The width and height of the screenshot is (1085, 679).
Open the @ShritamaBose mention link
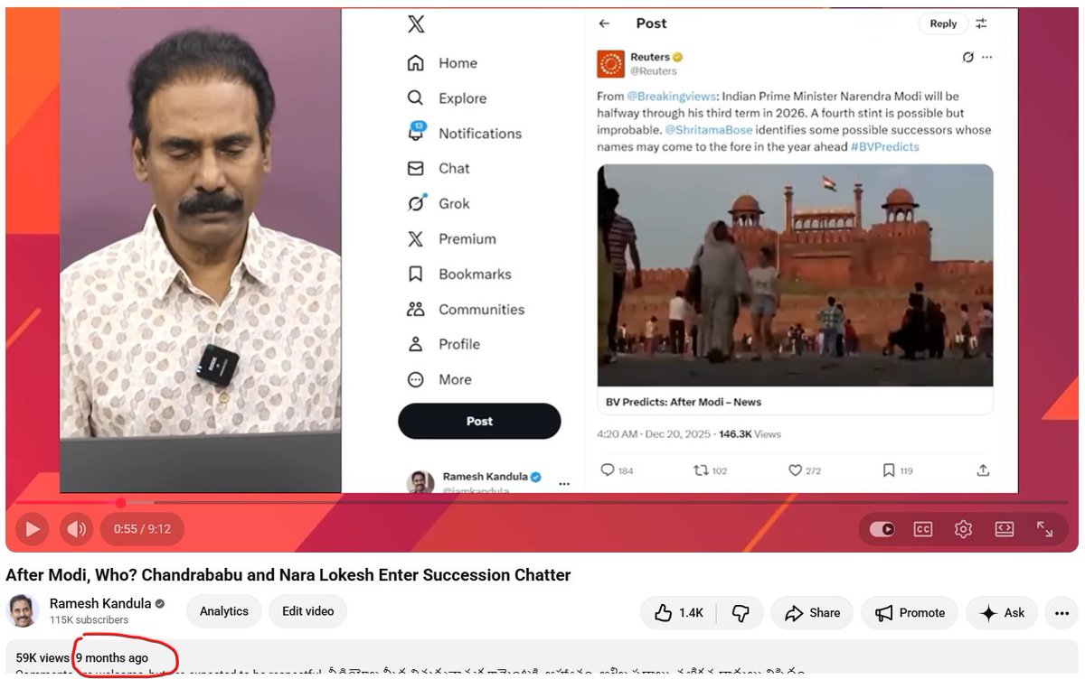coord(708,130)
